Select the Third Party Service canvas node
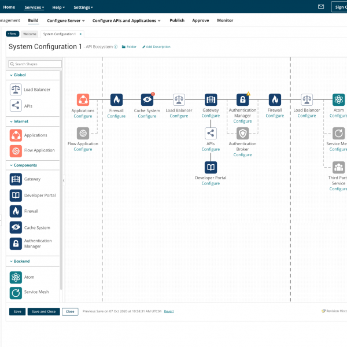 click(x=338, y=167)
